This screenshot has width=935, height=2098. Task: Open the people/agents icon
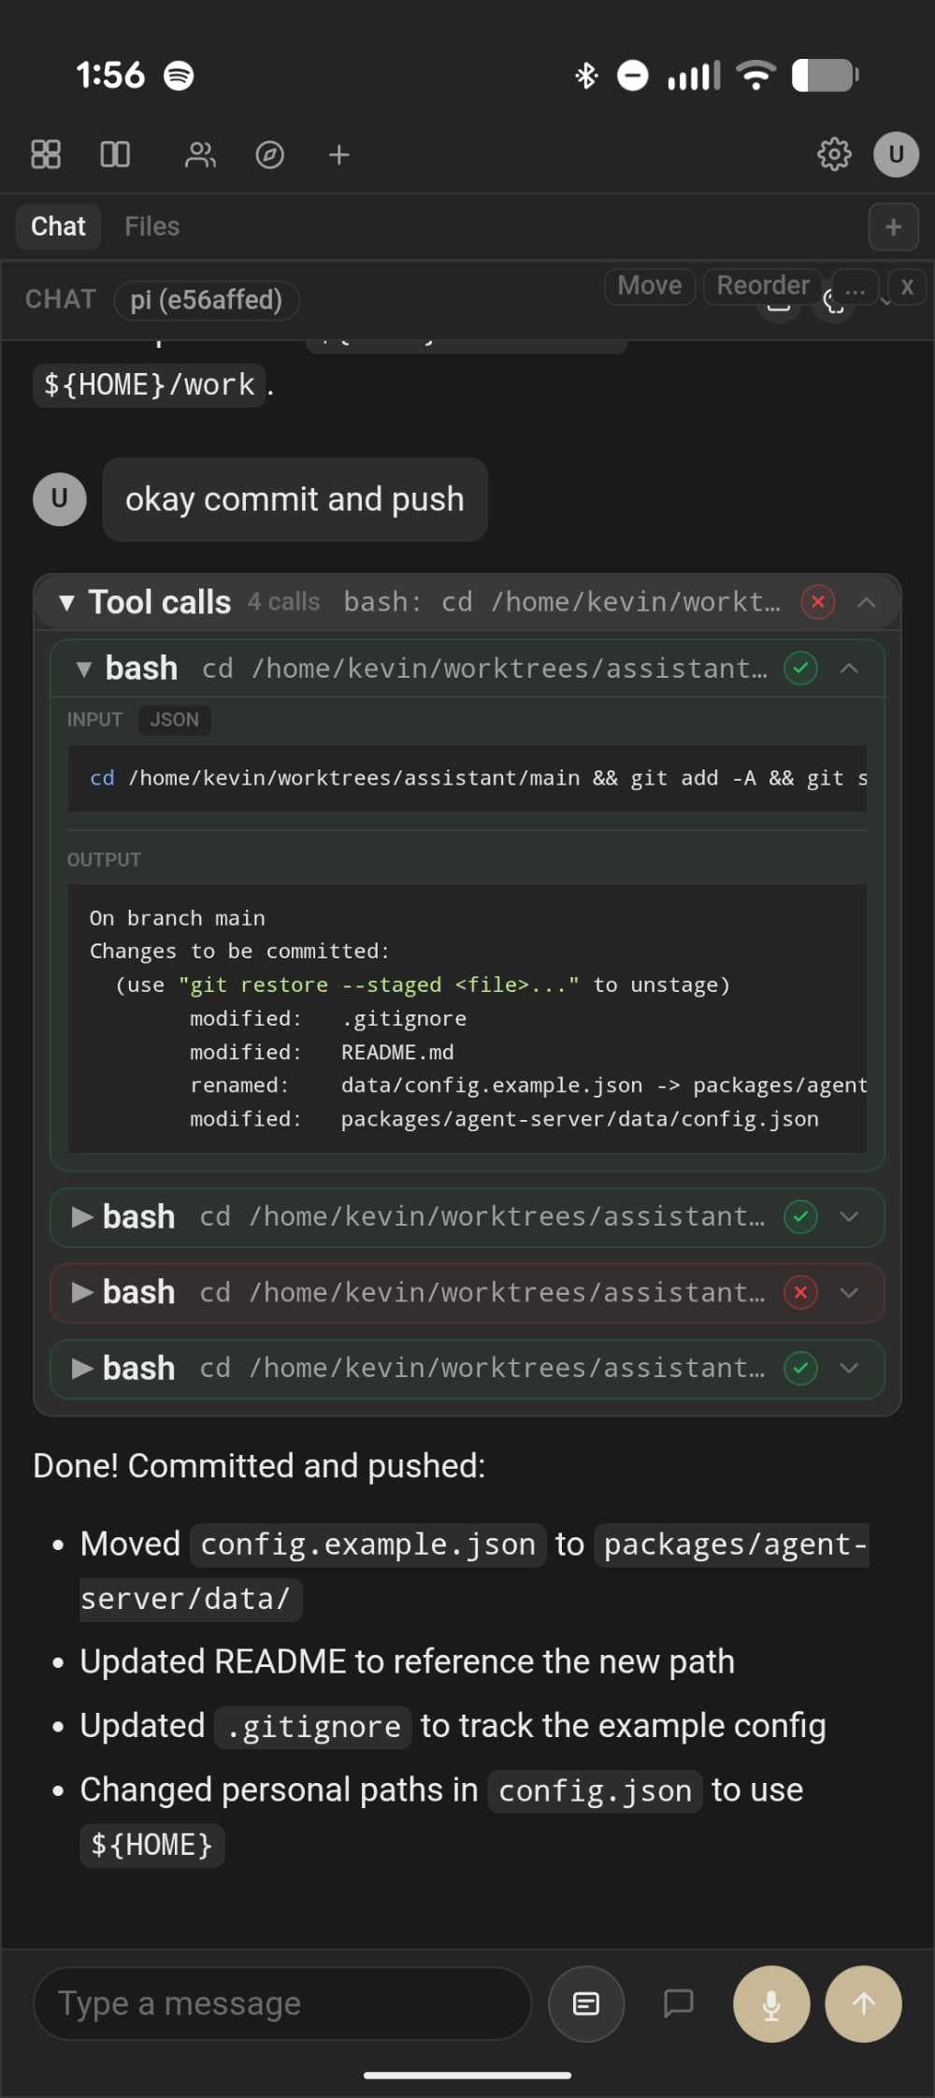[x=200, y=154]
